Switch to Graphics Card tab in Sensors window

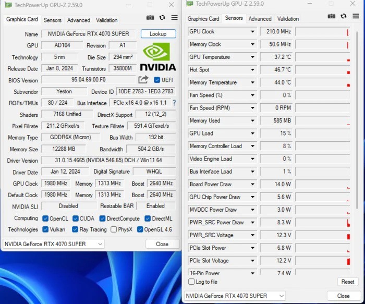coord(203,19)
